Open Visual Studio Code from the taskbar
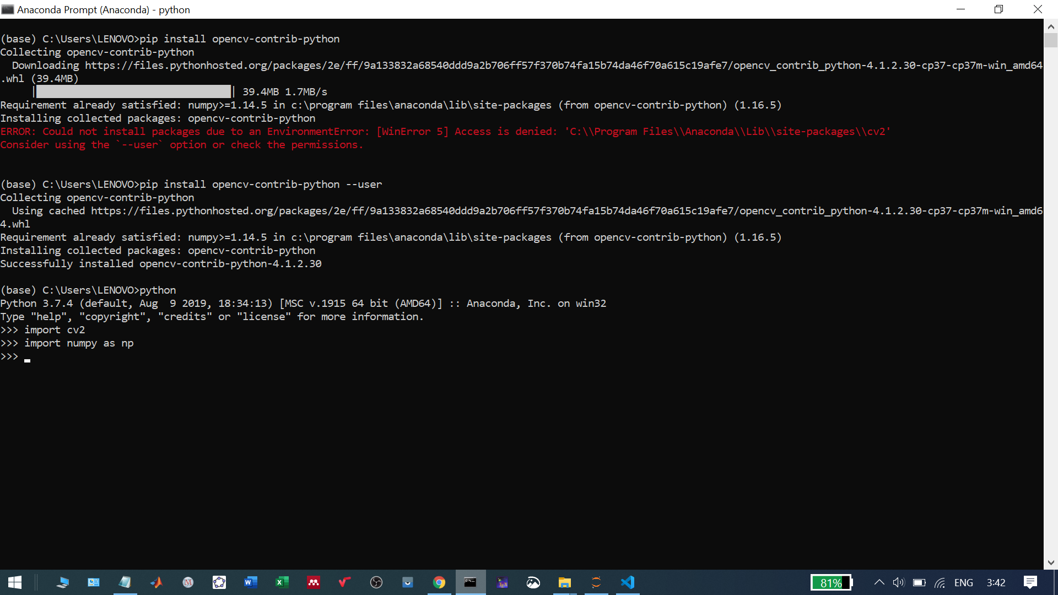 (628, 582)
